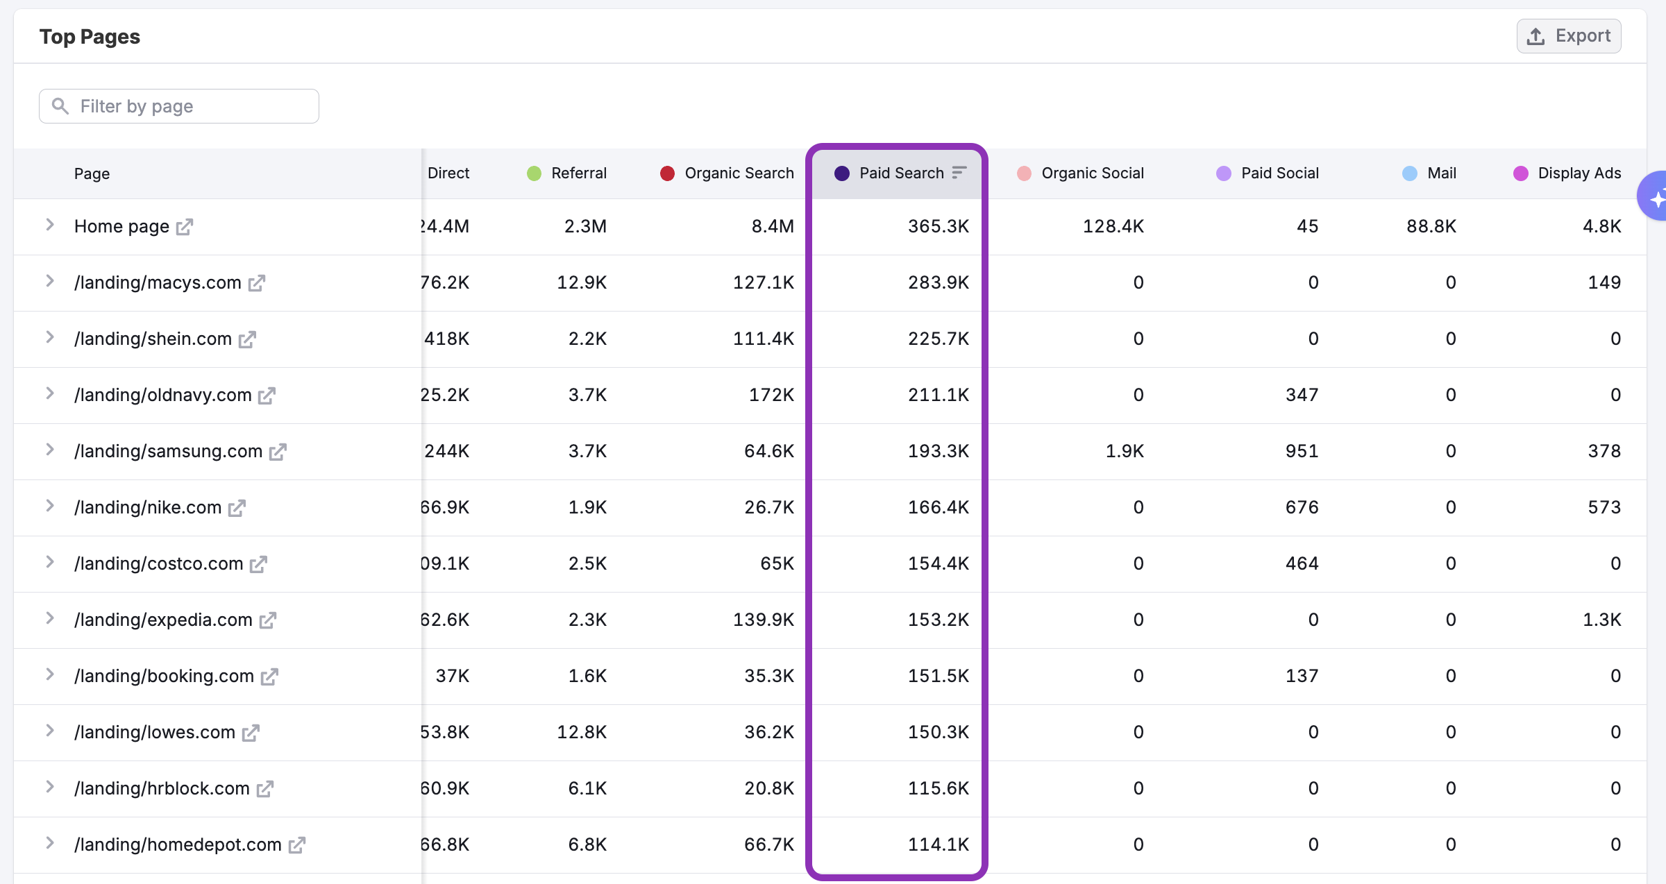
Task: Click the pink Organic Social color dot
Action: coord(1024,173)
